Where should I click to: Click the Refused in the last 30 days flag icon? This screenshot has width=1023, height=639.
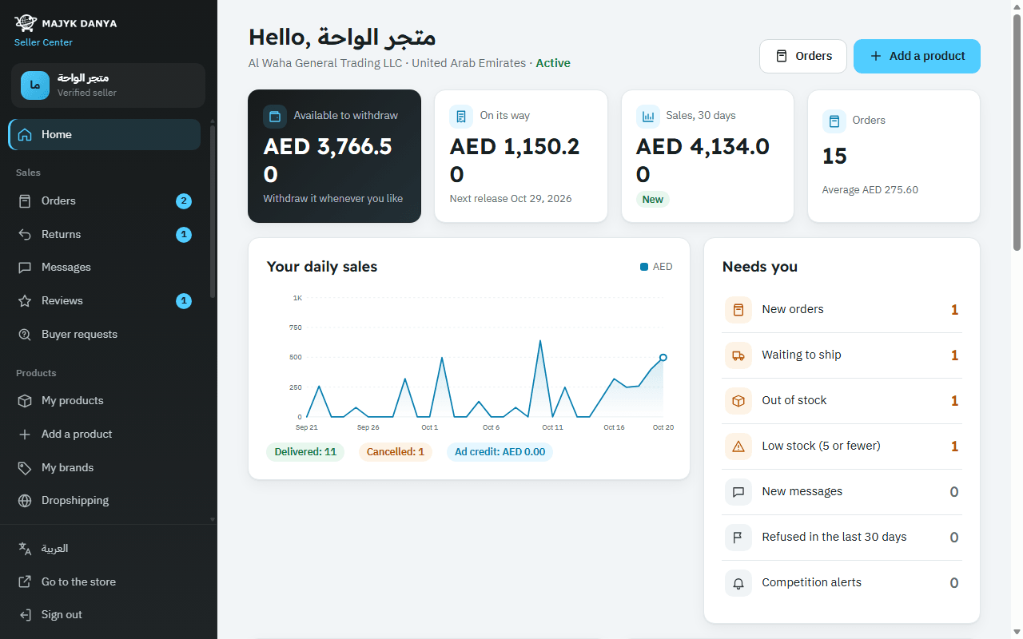[x=738, y=538]
